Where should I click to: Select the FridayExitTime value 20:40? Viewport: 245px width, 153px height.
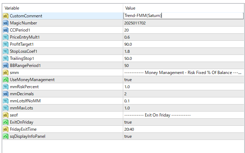click(x=129, y=129)
